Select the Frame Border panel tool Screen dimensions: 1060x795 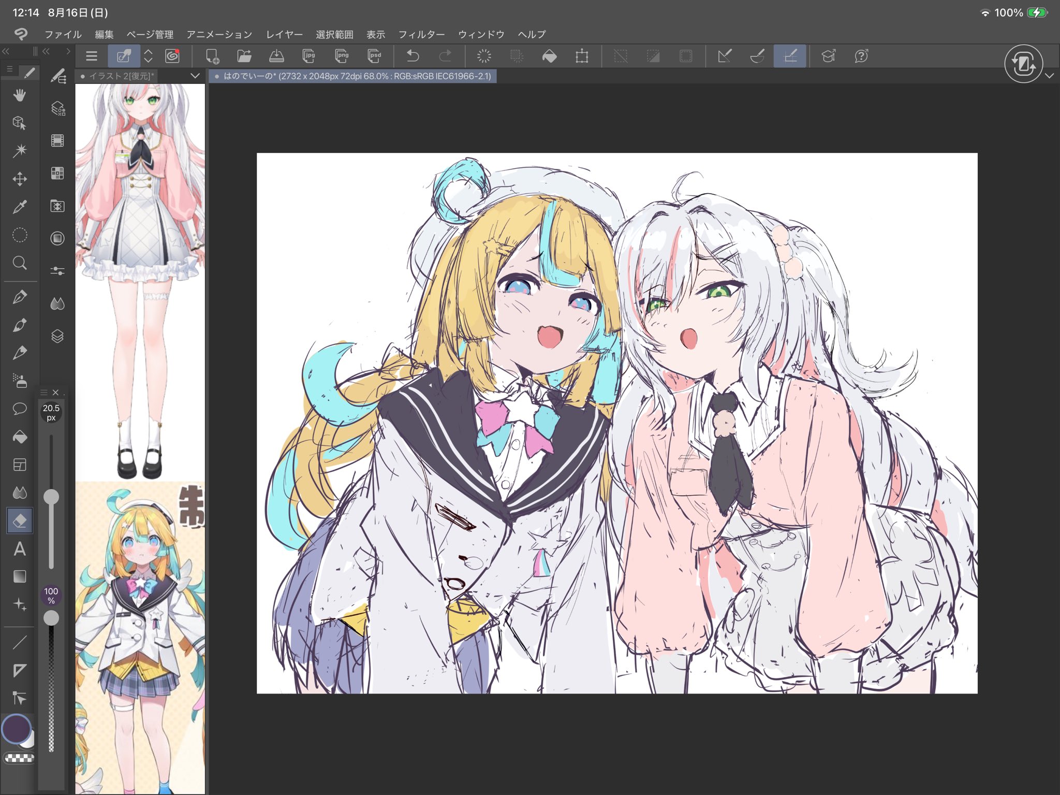(x=20, y=465)
